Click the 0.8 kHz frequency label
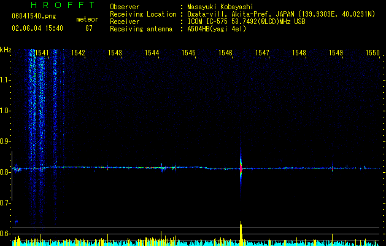The width and height of the screenshot is (386, 246). tap(6, 172)
